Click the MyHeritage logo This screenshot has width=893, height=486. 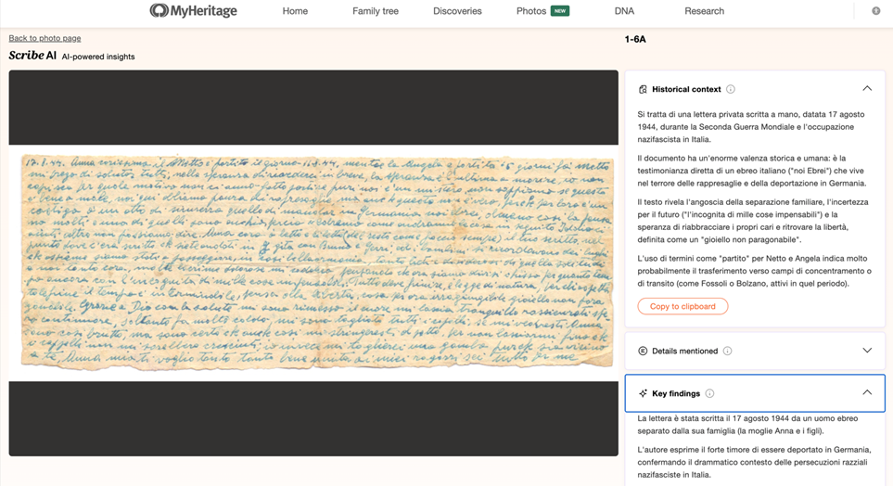click(x=193, y=11)
